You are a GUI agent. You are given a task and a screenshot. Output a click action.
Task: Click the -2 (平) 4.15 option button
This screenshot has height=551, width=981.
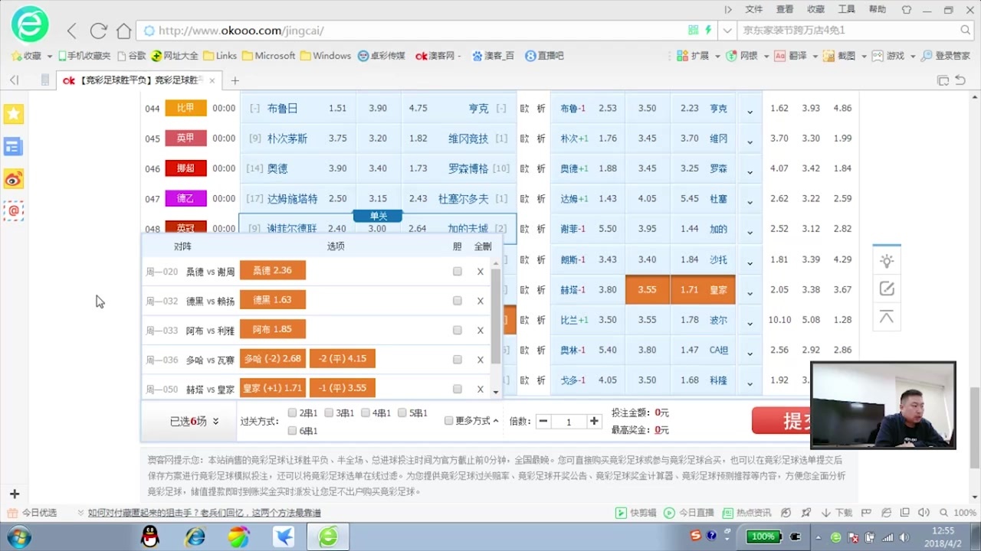tap(343, 358)
